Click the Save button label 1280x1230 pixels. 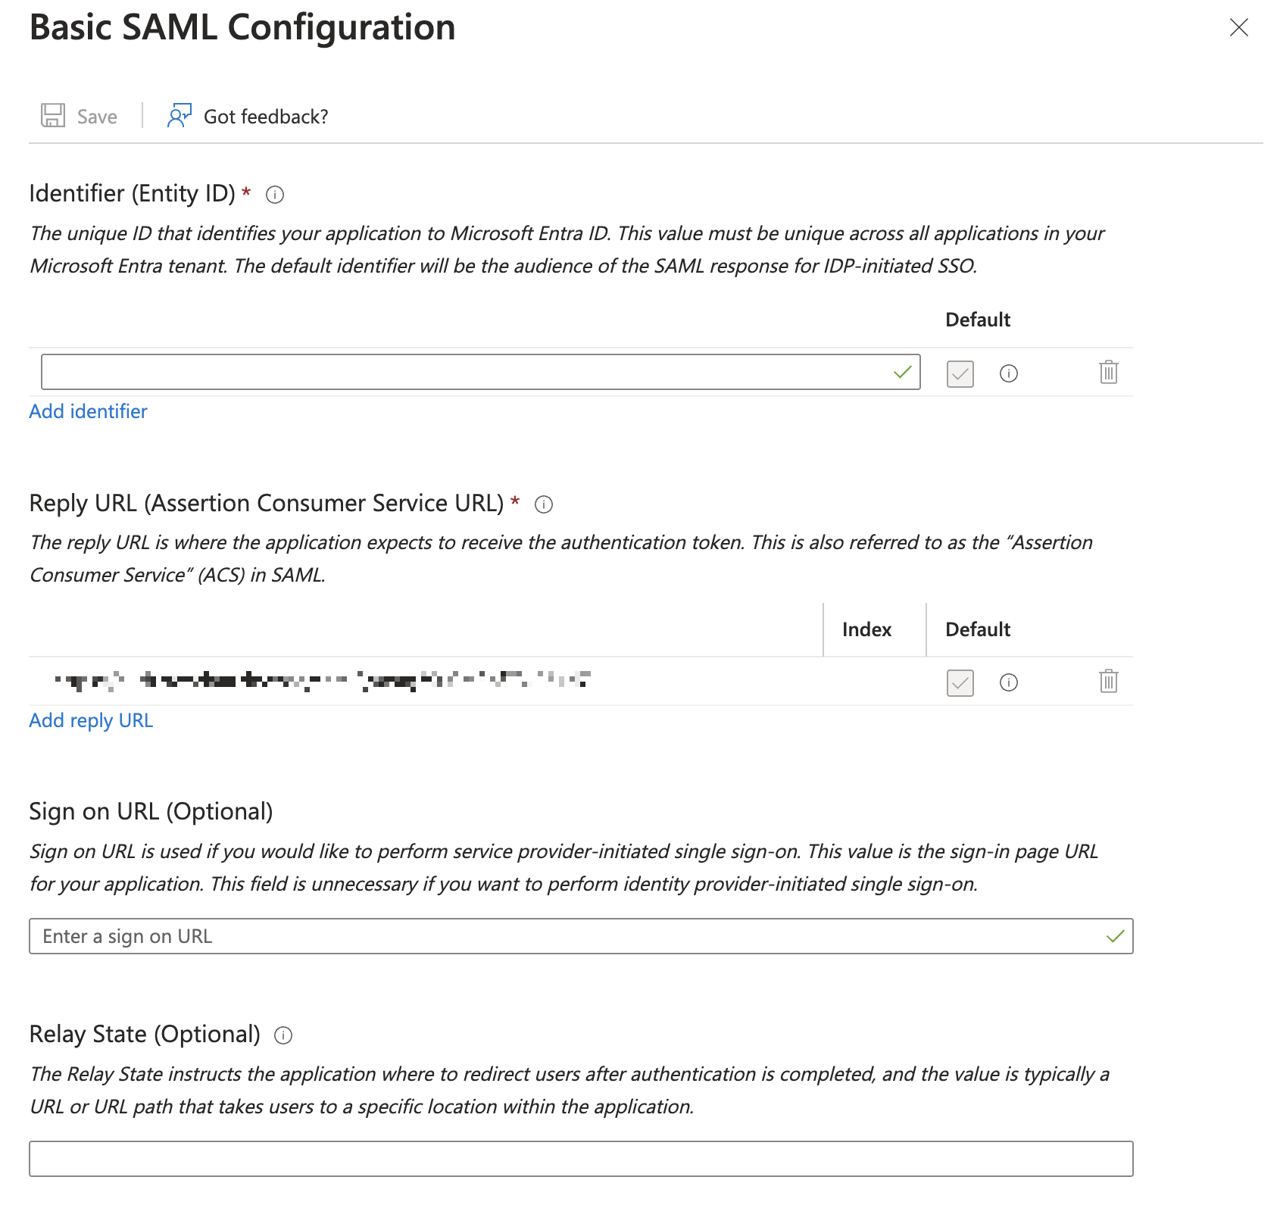coord(95,116)
